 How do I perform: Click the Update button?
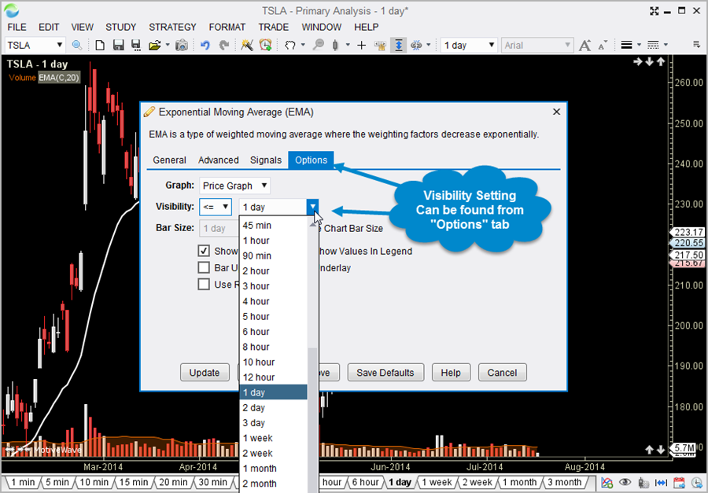(205, 373)
